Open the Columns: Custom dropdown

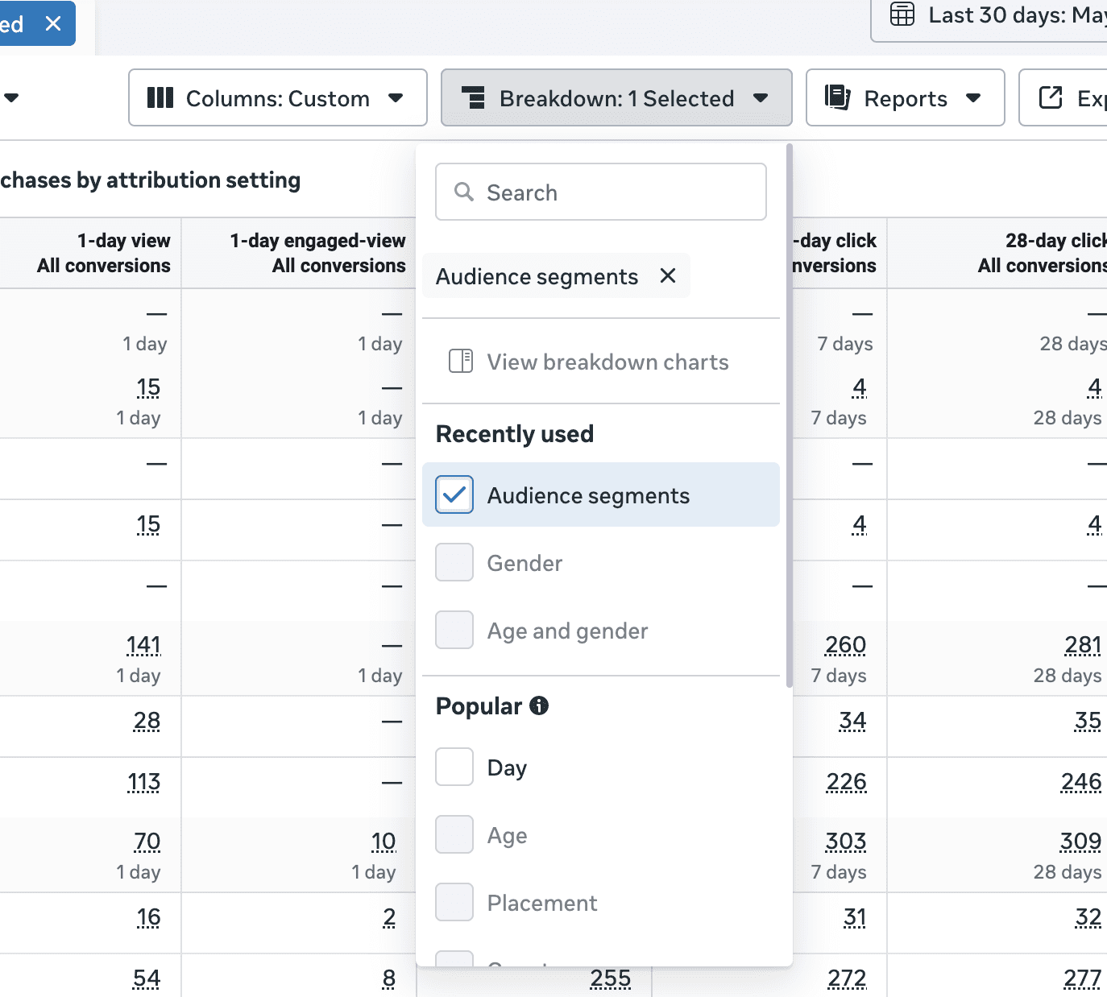pyautogui.click(x=278, y=97)
